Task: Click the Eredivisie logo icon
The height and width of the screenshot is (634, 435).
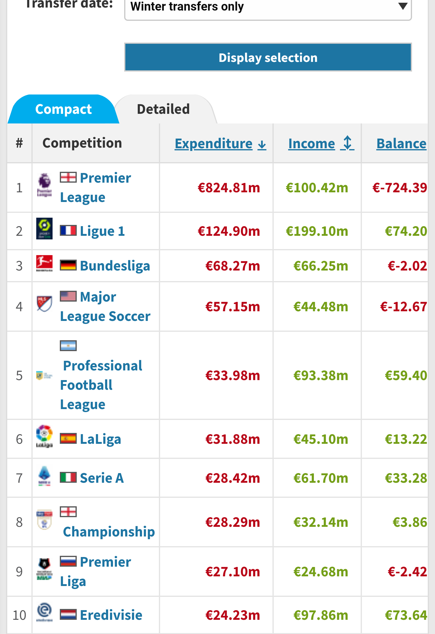Action: pyautogui.click(x=44, y=612)
